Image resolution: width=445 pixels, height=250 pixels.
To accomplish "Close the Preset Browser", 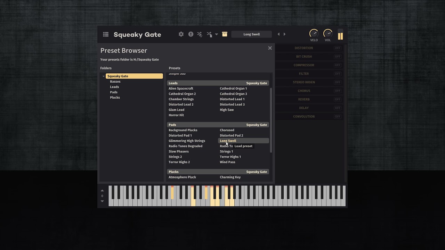I will pyautogui.click(x=270, y=48).
